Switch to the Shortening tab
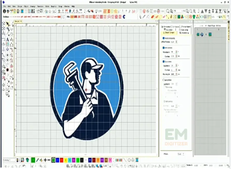The height and width of the screenshot is (169, 231). coord(184,33)
